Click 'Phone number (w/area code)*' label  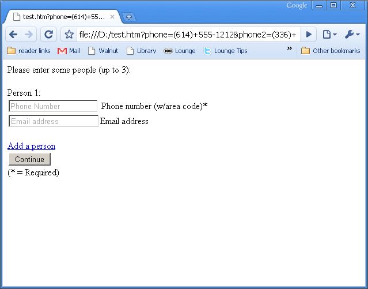[154, 106]
